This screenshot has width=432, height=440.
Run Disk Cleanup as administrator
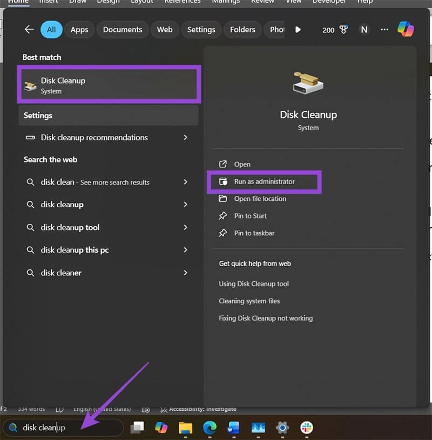tap(265, 182)
